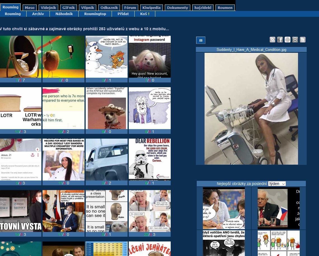Open the Español ATM chihuahua thumbnail

[x=107, y=108]
